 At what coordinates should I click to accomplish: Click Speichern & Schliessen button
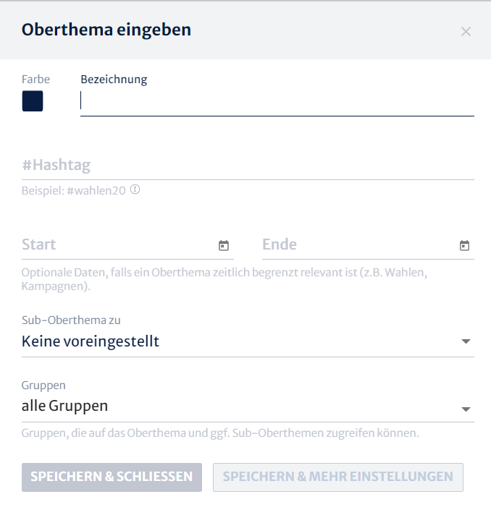coord(112,477)
